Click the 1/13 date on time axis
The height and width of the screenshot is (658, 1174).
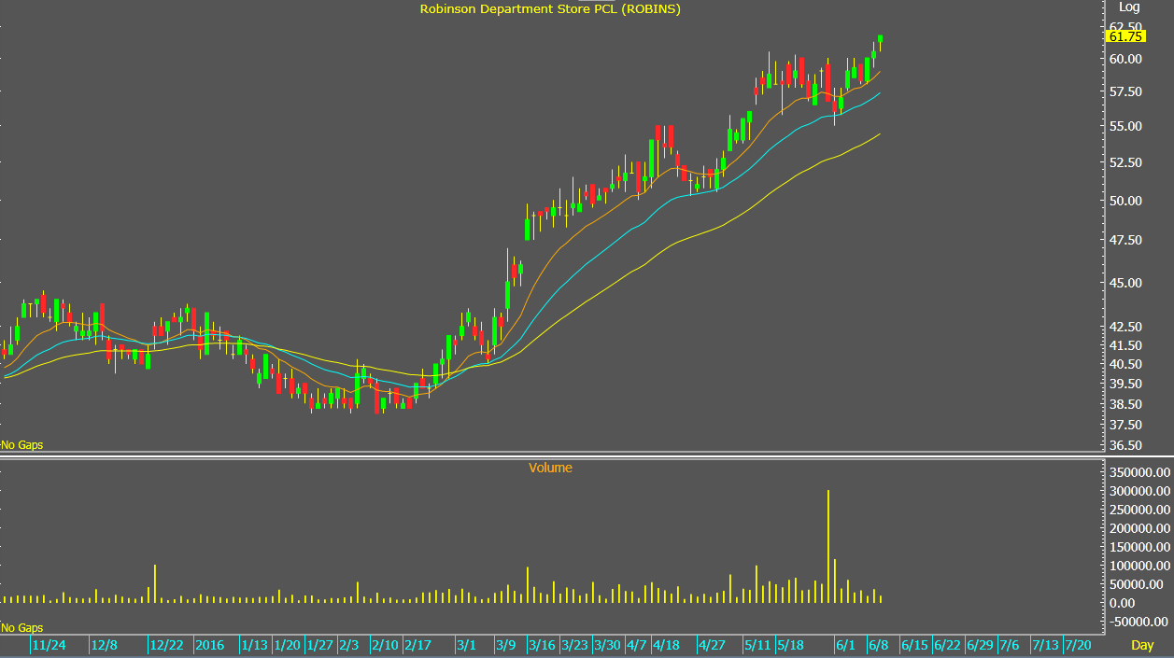point(254,645)
